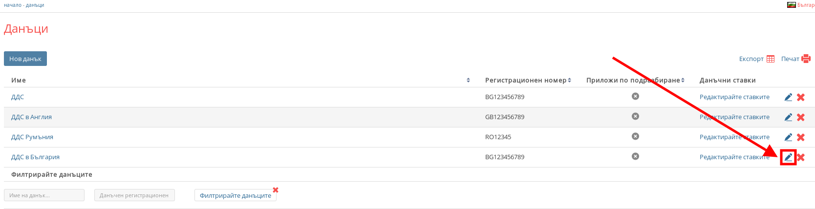
Task: Sort table by Име column
Action: point(468,80)
